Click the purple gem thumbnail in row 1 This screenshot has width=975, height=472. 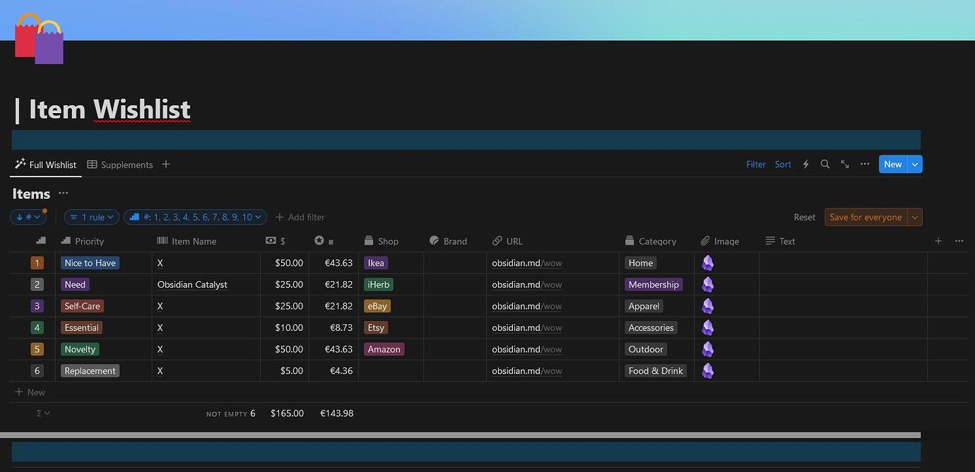[x=708, y=262]
